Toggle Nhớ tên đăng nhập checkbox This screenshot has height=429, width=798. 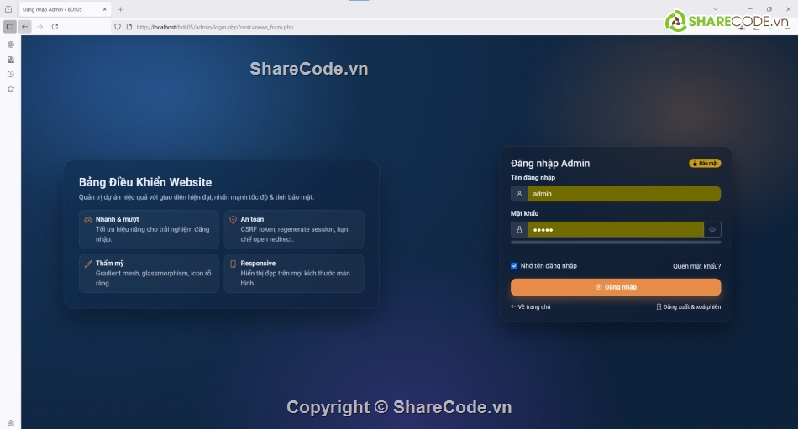pyautogui.click(x=514, y=265)
